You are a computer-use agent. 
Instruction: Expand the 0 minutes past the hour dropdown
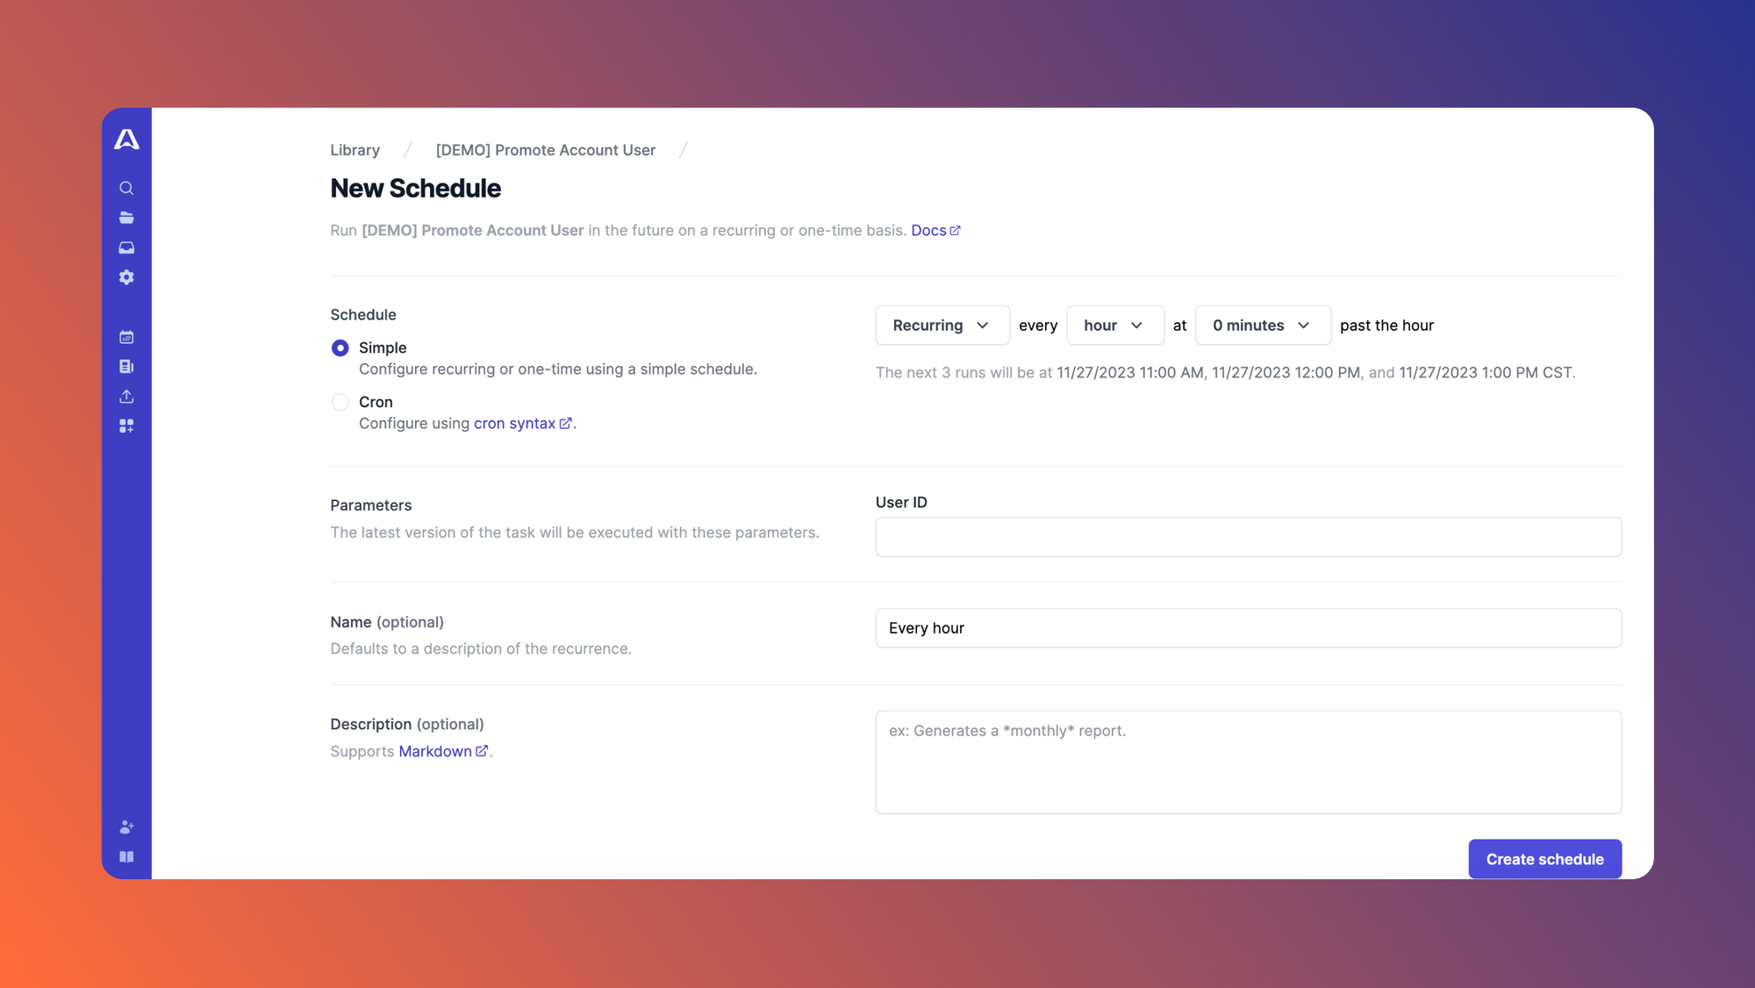click(x=1264, y=324)
